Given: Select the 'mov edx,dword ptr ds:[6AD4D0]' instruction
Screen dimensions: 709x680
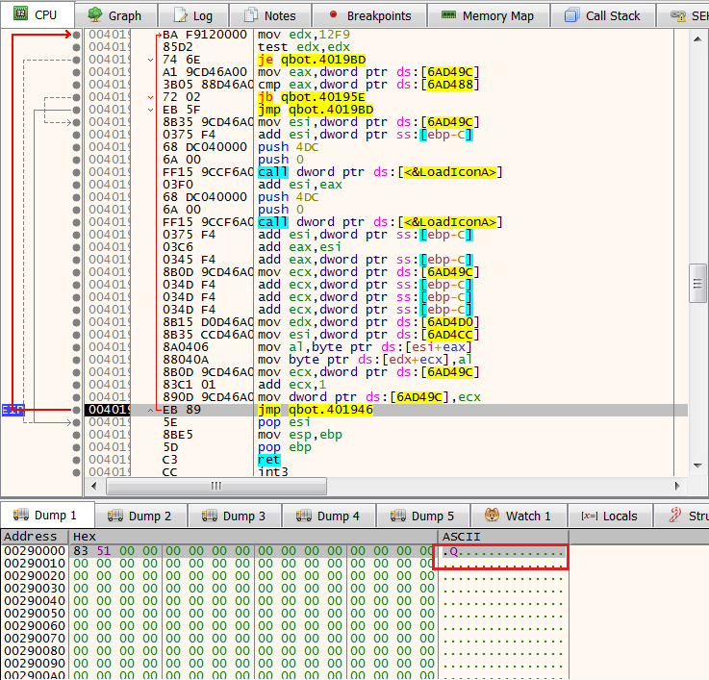Looking at the screenshot, I should 368,322.
